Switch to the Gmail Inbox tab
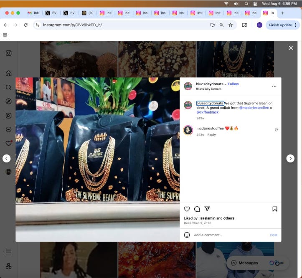This screenshot has height=278, width=302. [x=33, y=13]
